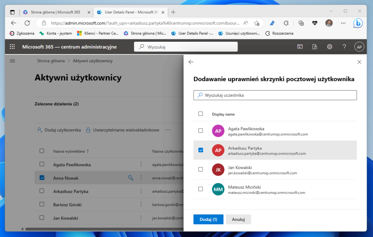Click Dodaj użytkownika in toolbar
This screenshot has height=237, width=373.
pyautogui.click(x=59, y=130)
